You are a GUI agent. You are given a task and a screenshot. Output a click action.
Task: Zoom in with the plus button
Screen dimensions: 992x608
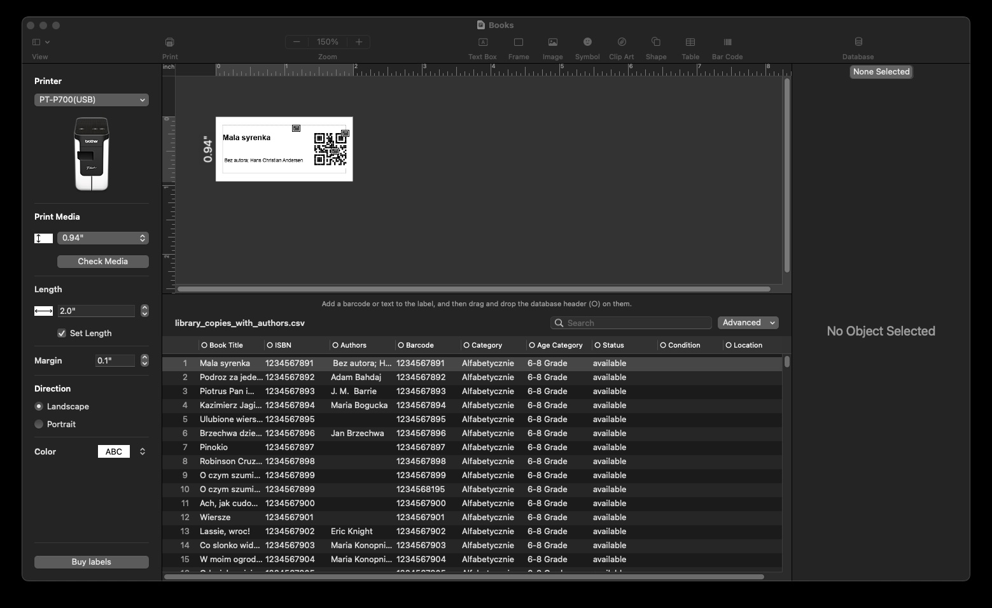click(359, 42)
